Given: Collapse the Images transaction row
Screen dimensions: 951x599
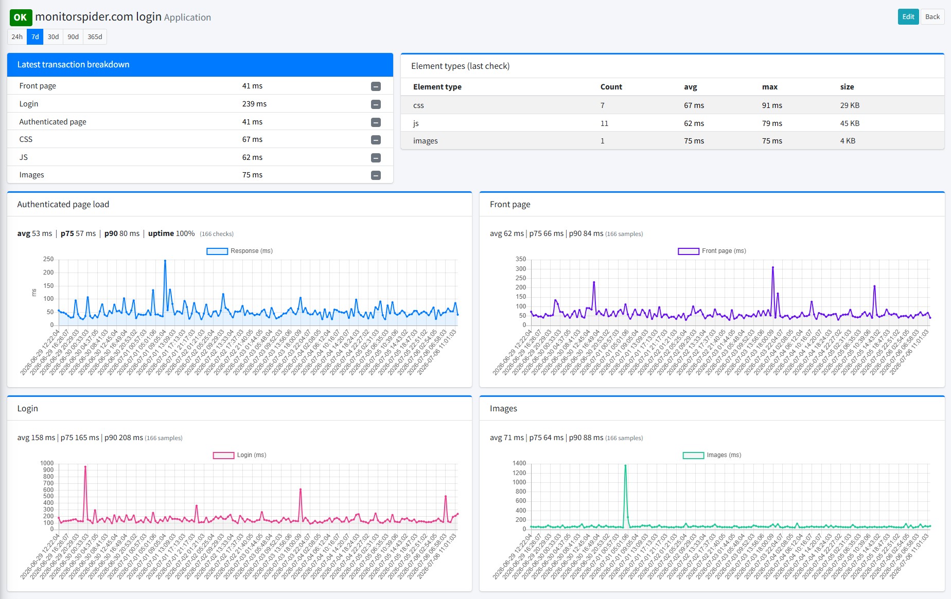Looking at the screenshot, I should click(376, 175).
